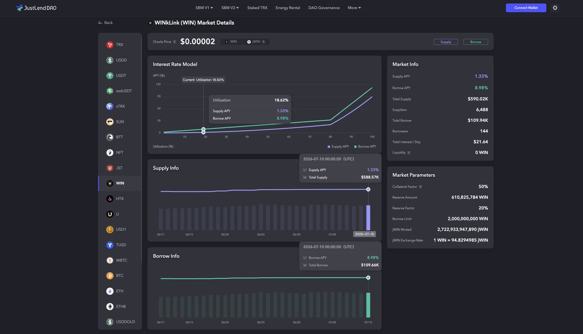Click the Oracle Price help icon

click(x=174, y=42)
